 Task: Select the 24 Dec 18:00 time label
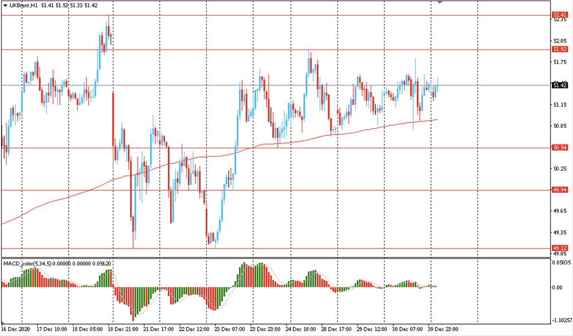click(300, 330)
